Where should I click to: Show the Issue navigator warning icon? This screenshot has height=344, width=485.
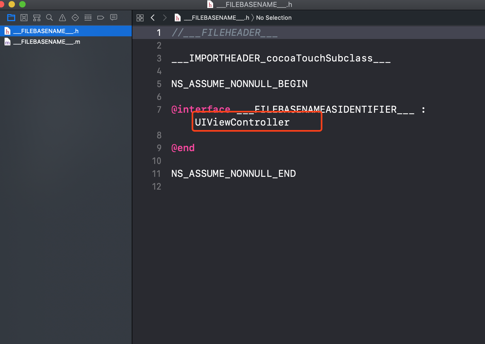62,18
